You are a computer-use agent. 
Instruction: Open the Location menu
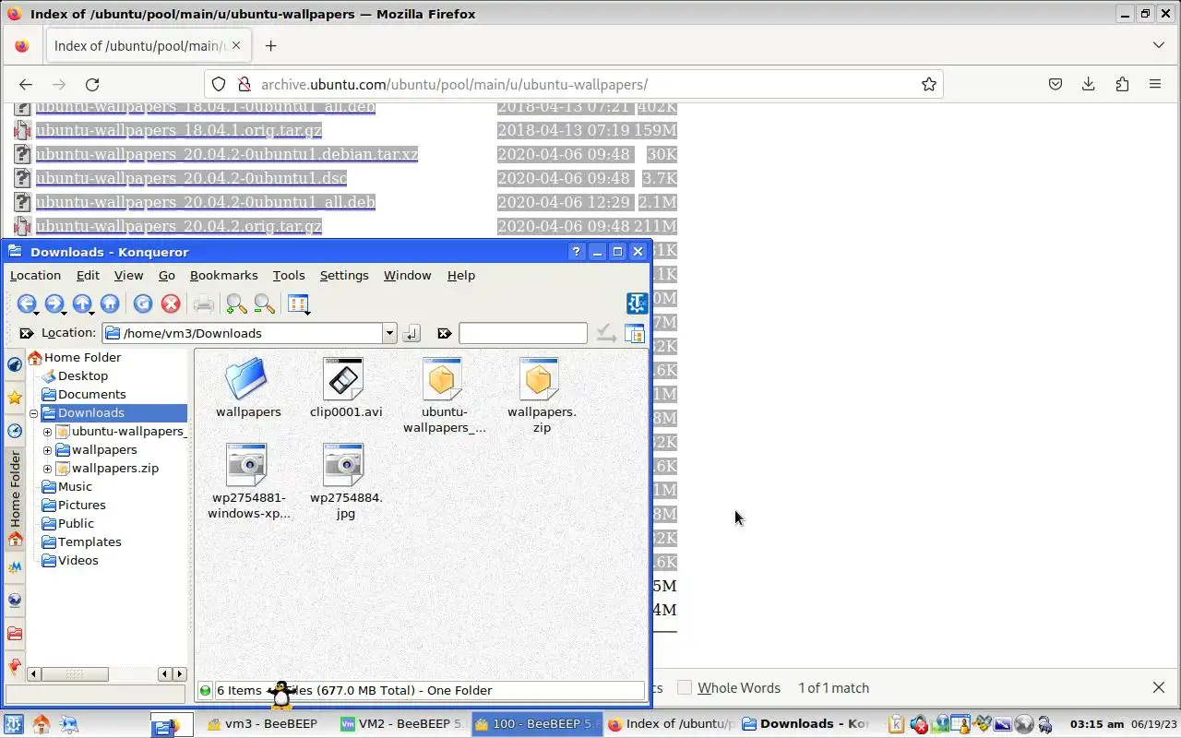(x=35, y=275)
